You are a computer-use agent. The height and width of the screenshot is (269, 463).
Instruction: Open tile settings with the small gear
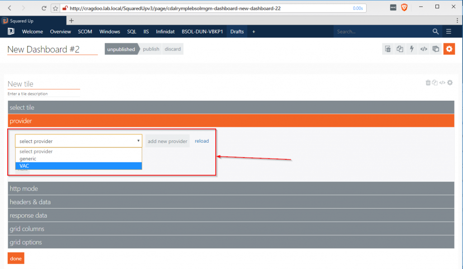450,83
